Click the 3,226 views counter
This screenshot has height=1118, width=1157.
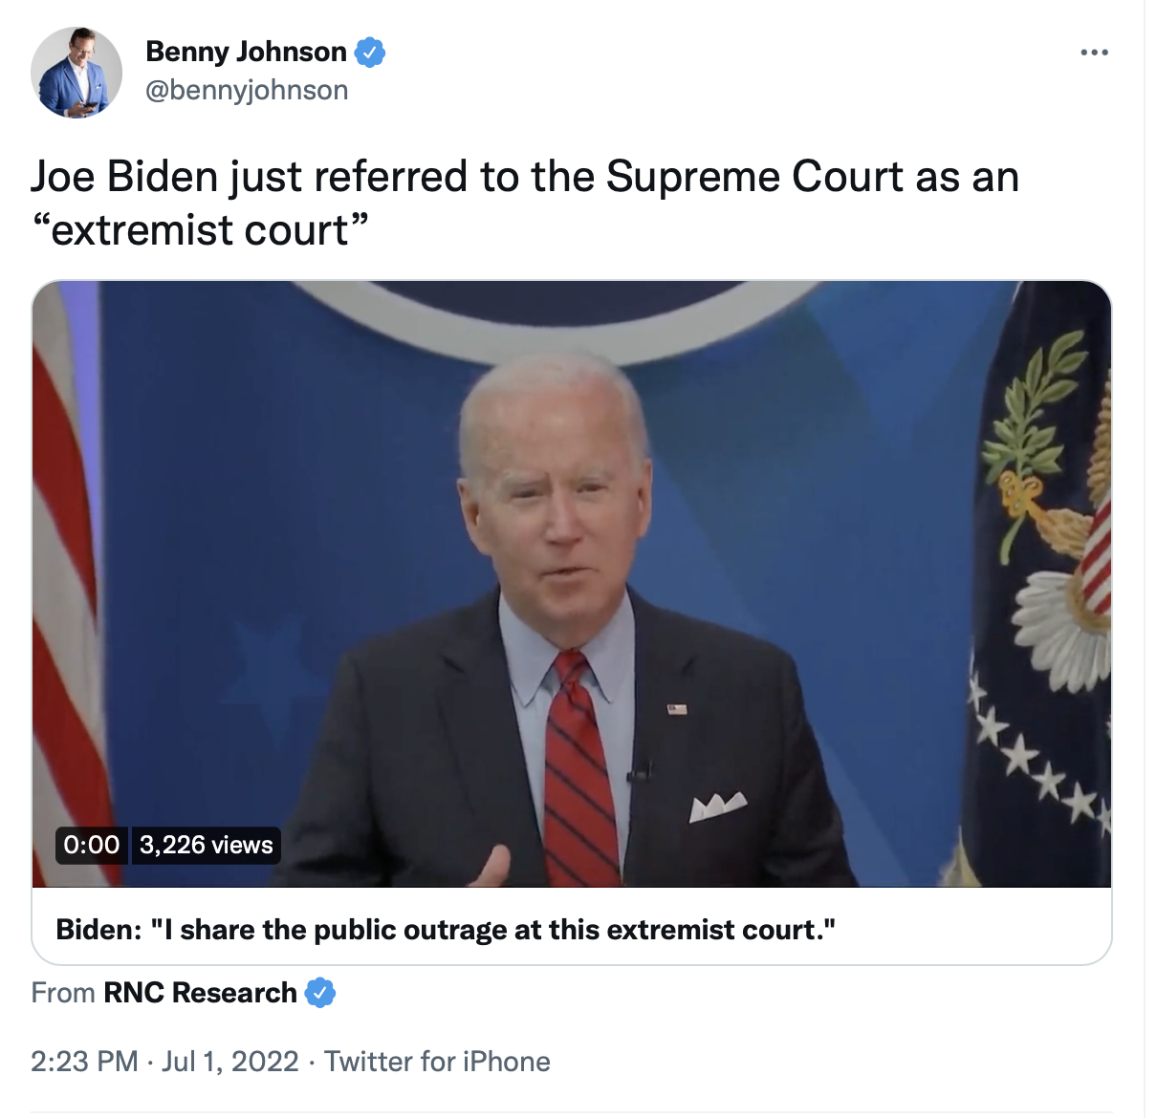(x=206, y=845)
